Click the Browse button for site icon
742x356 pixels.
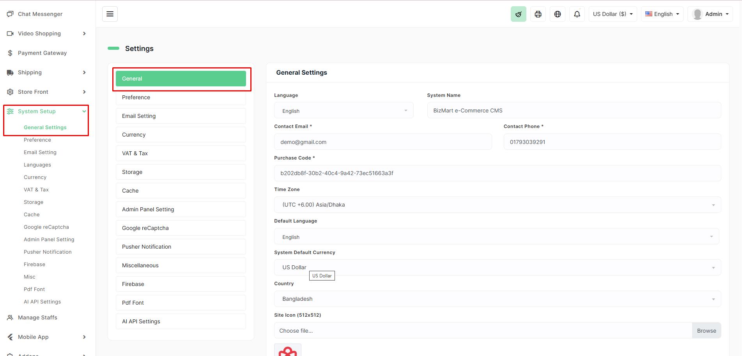(706, 331)
